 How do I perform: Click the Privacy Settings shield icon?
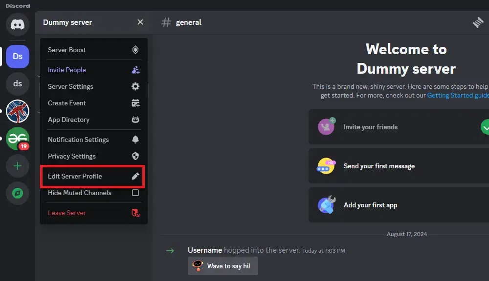135,156
